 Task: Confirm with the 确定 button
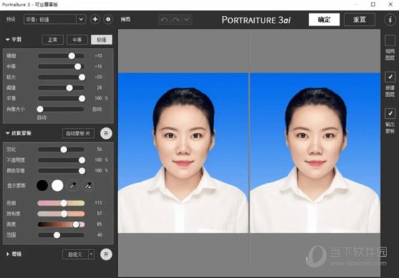324,19
